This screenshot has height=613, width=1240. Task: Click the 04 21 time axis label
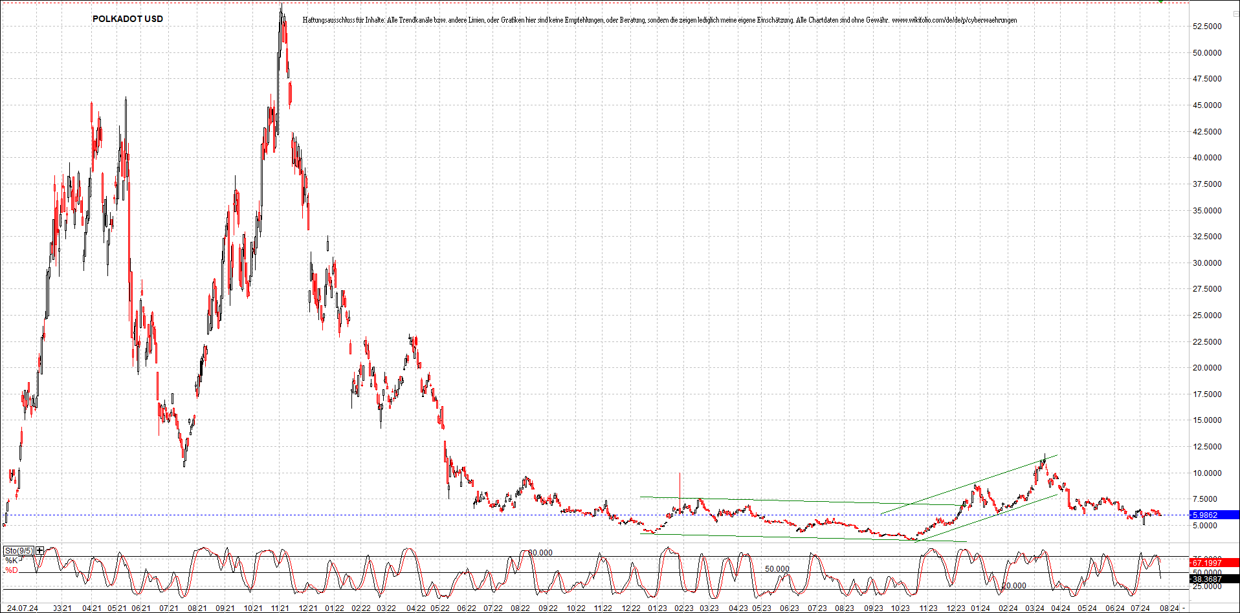point(92,608)
